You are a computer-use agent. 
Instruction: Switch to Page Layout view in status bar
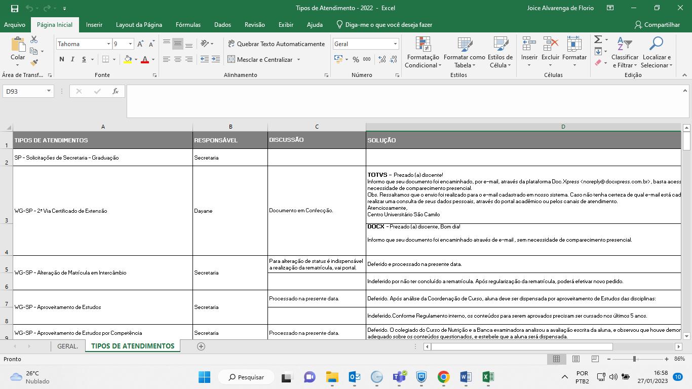[x=576, y=359]
